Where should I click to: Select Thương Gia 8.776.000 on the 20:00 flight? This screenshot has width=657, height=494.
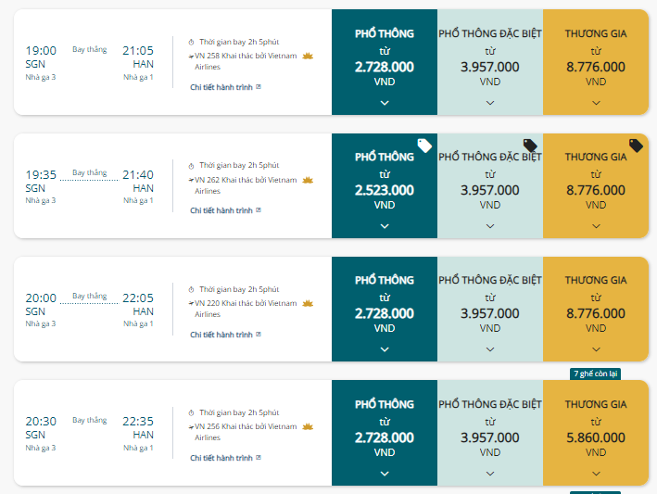596,310
